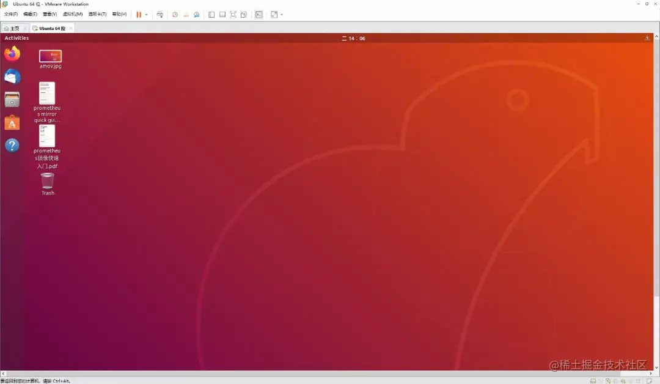This screenshot has height=384, width=660.
Task: Select the amov.jpg desktop file
Action: 51,59
